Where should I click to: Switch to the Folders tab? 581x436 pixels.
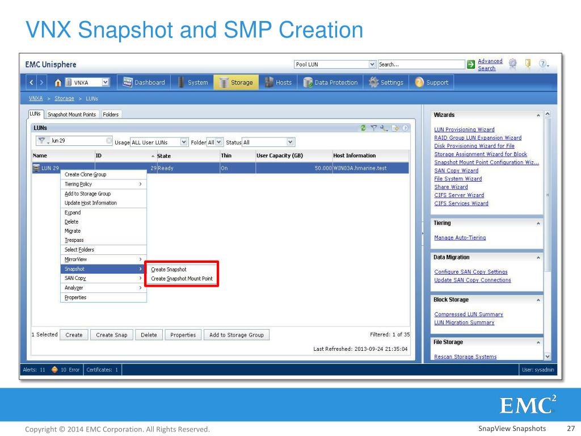coord(111,115)
